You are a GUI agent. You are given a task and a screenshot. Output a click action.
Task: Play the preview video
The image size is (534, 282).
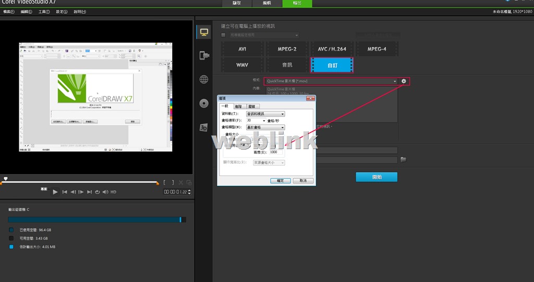pyautogui.click(x=55, y=192)
